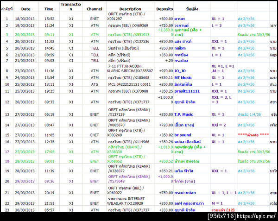Click deposit amount +350.21

coord(166,171)
